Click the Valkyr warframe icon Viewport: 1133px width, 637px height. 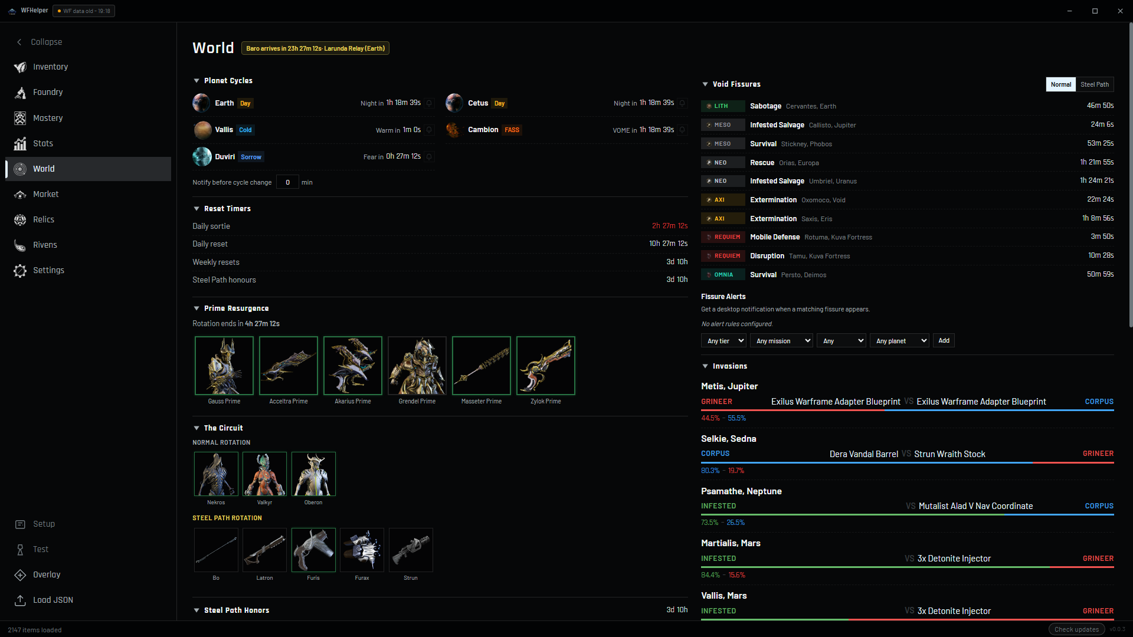click(264, 474)
